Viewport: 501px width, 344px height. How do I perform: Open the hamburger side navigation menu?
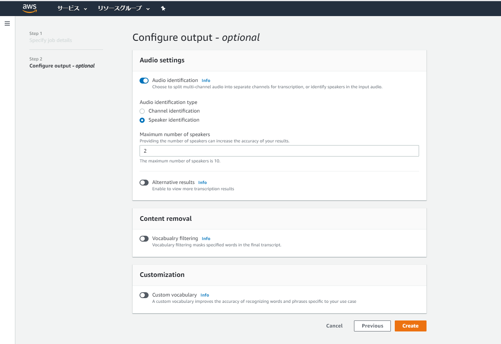pyautogui.click(x=7, y=24)
